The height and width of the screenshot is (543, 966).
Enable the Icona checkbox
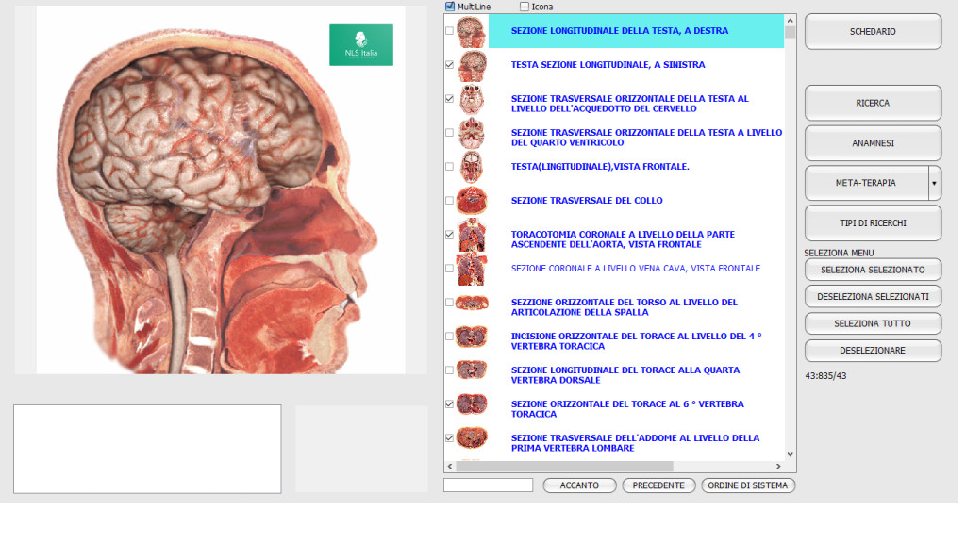coord(525,7)
